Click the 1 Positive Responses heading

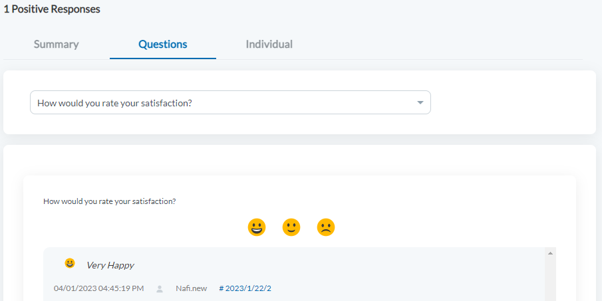pyautogui.click(x=52, y=10)
